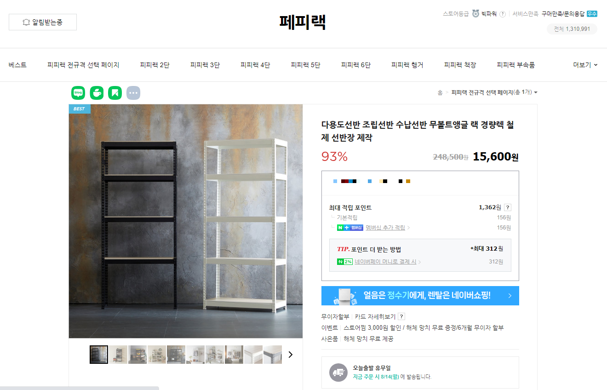The height and width of the screenshot is (390, 607).
Task: Open 네이버페이 머니로 결제 시 link
Action: tap(385, 262)
